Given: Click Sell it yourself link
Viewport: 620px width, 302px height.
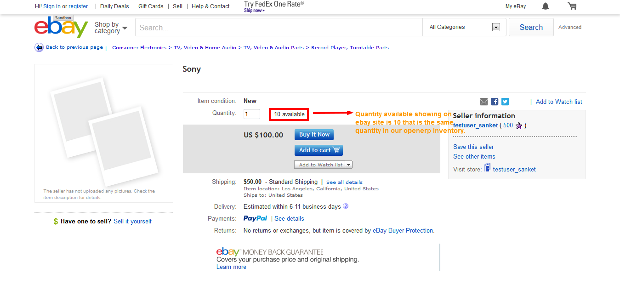Looking at the screenshot, I should click(x=132, y=221).
